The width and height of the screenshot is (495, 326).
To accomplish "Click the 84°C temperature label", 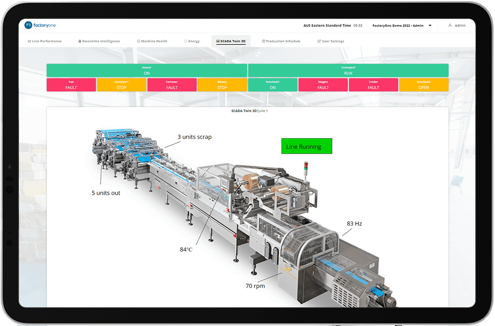I will click(186, 249).
